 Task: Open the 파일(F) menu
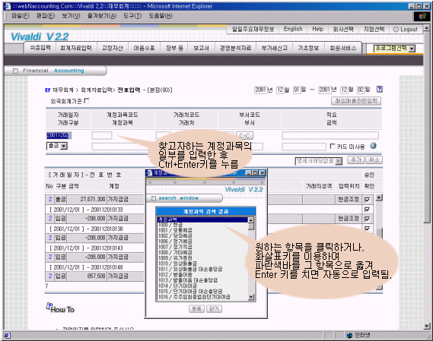click(20, 16)
